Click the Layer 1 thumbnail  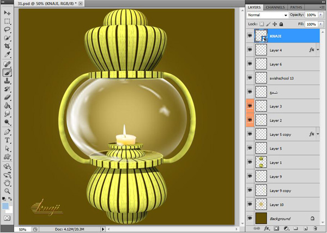(x=261, y=162)
